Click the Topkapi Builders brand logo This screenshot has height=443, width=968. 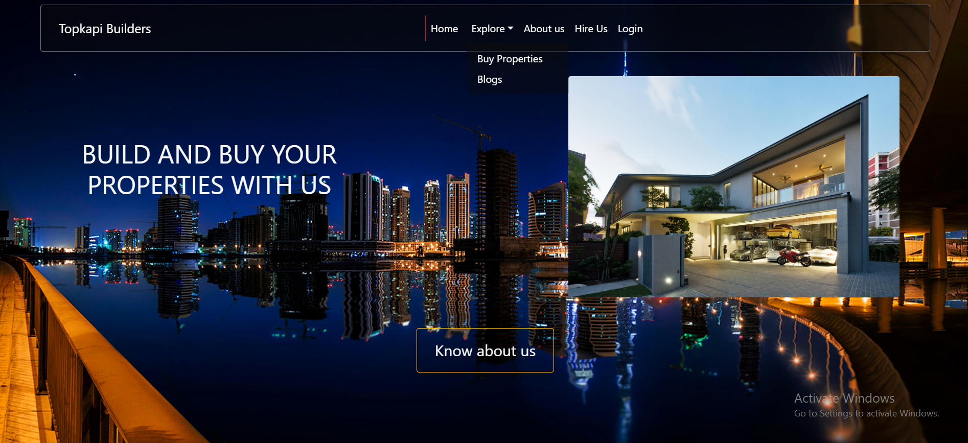click(x=105, y=29)
